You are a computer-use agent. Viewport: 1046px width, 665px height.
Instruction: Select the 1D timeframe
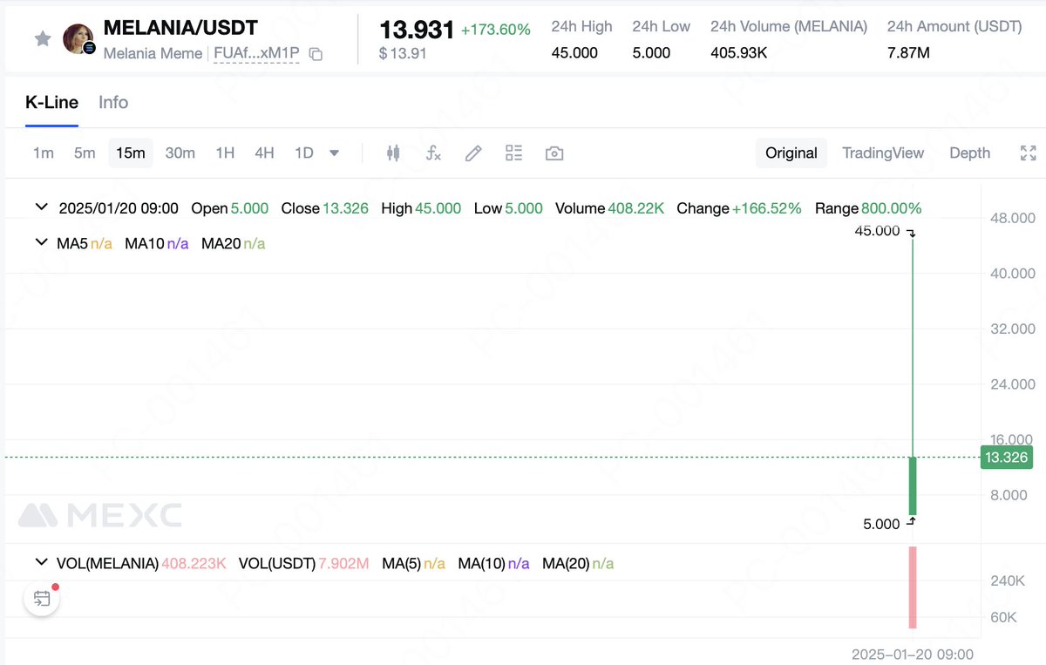(303, 153)
